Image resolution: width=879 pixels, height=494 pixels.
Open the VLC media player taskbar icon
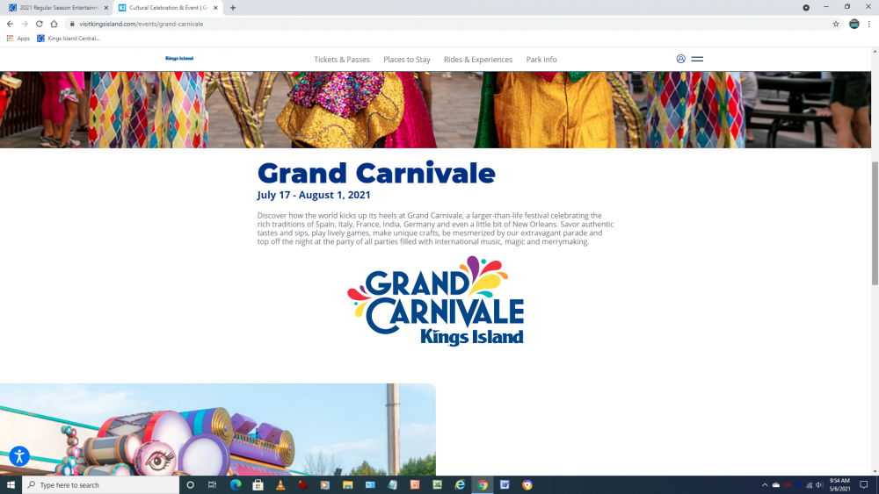[x=280, y=484]
